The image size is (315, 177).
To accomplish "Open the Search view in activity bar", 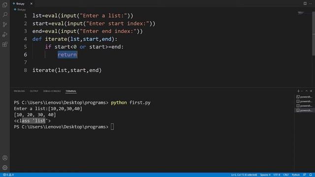I will coord(5,14).
